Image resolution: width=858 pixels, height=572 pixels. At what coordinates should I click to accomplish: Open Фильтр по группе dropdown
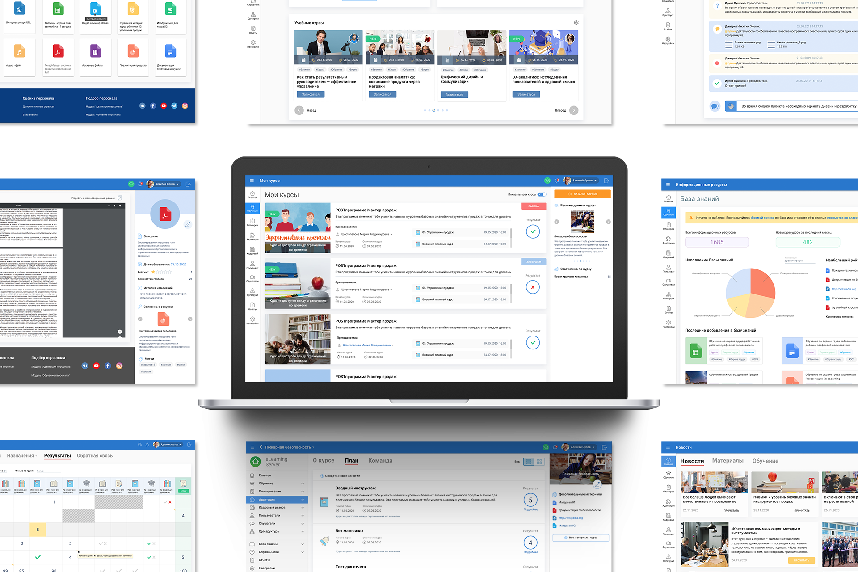point(48,471)
